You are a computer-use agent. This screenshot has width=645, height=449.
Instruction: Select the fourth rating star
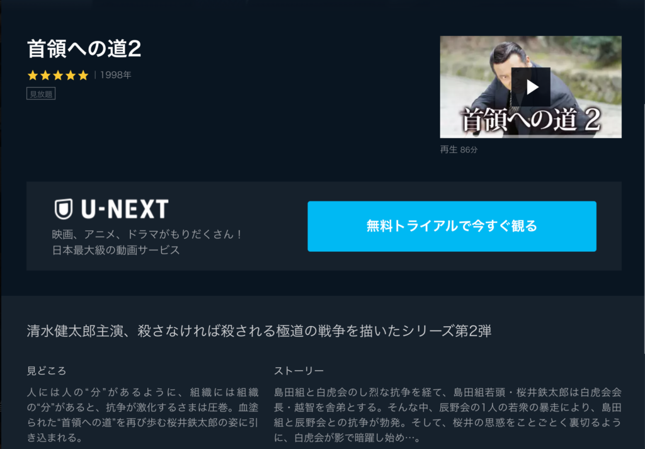[71, 75]
